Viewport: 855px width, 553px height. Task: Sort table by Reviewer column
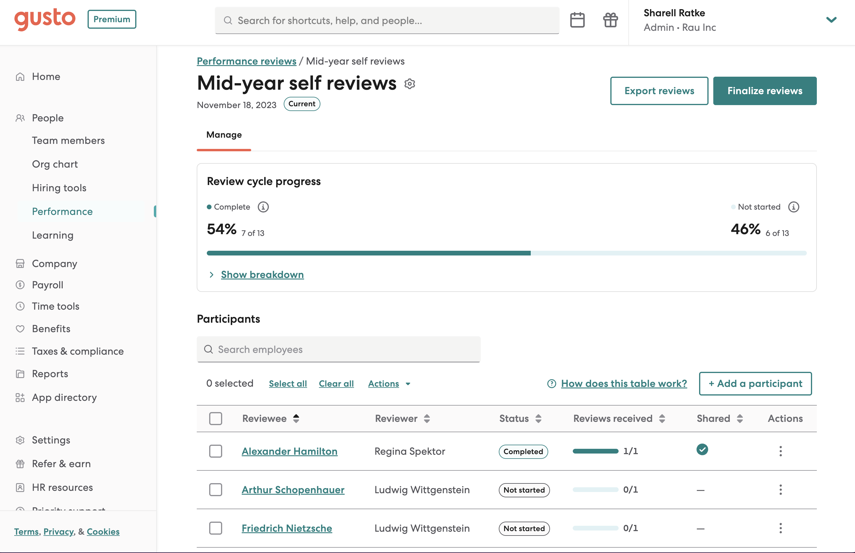[427, 419]
